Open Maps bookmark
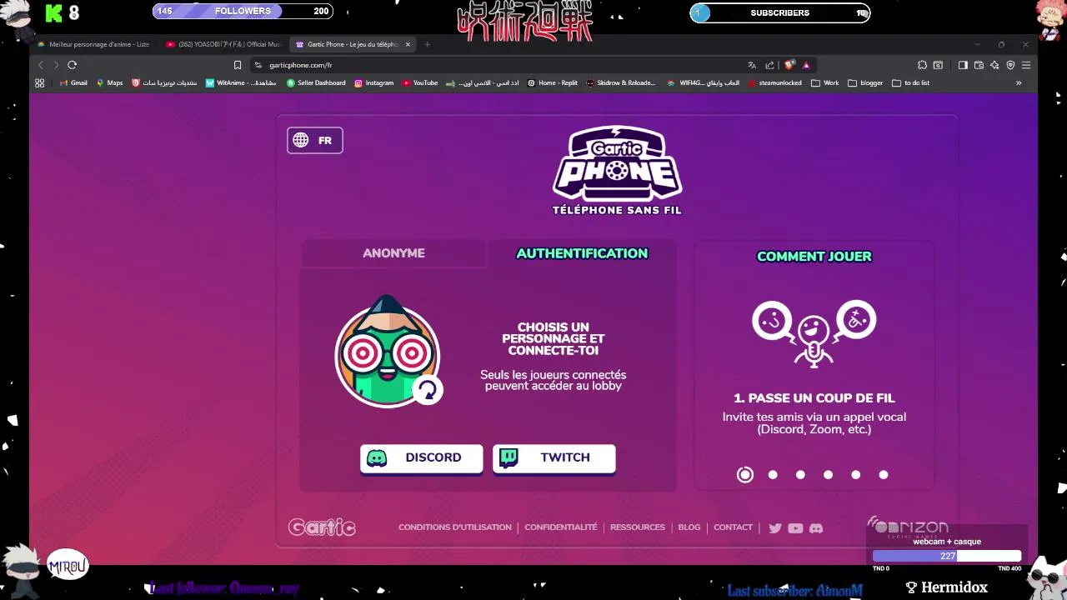The height and width of the screenshot is (600, 1067). pyautogui.click(x=109, y=82)
